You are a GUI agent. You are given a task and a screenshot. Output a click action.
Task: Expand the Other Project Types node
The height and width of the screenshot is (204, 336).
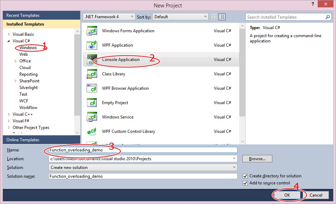tap(9, 128)
